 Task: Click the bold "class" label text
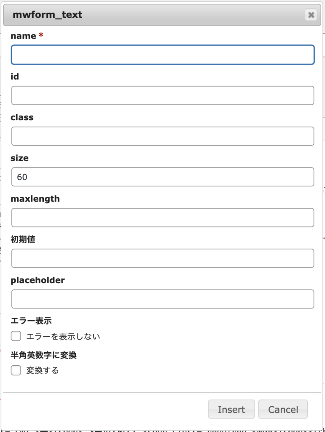[22, 117]
